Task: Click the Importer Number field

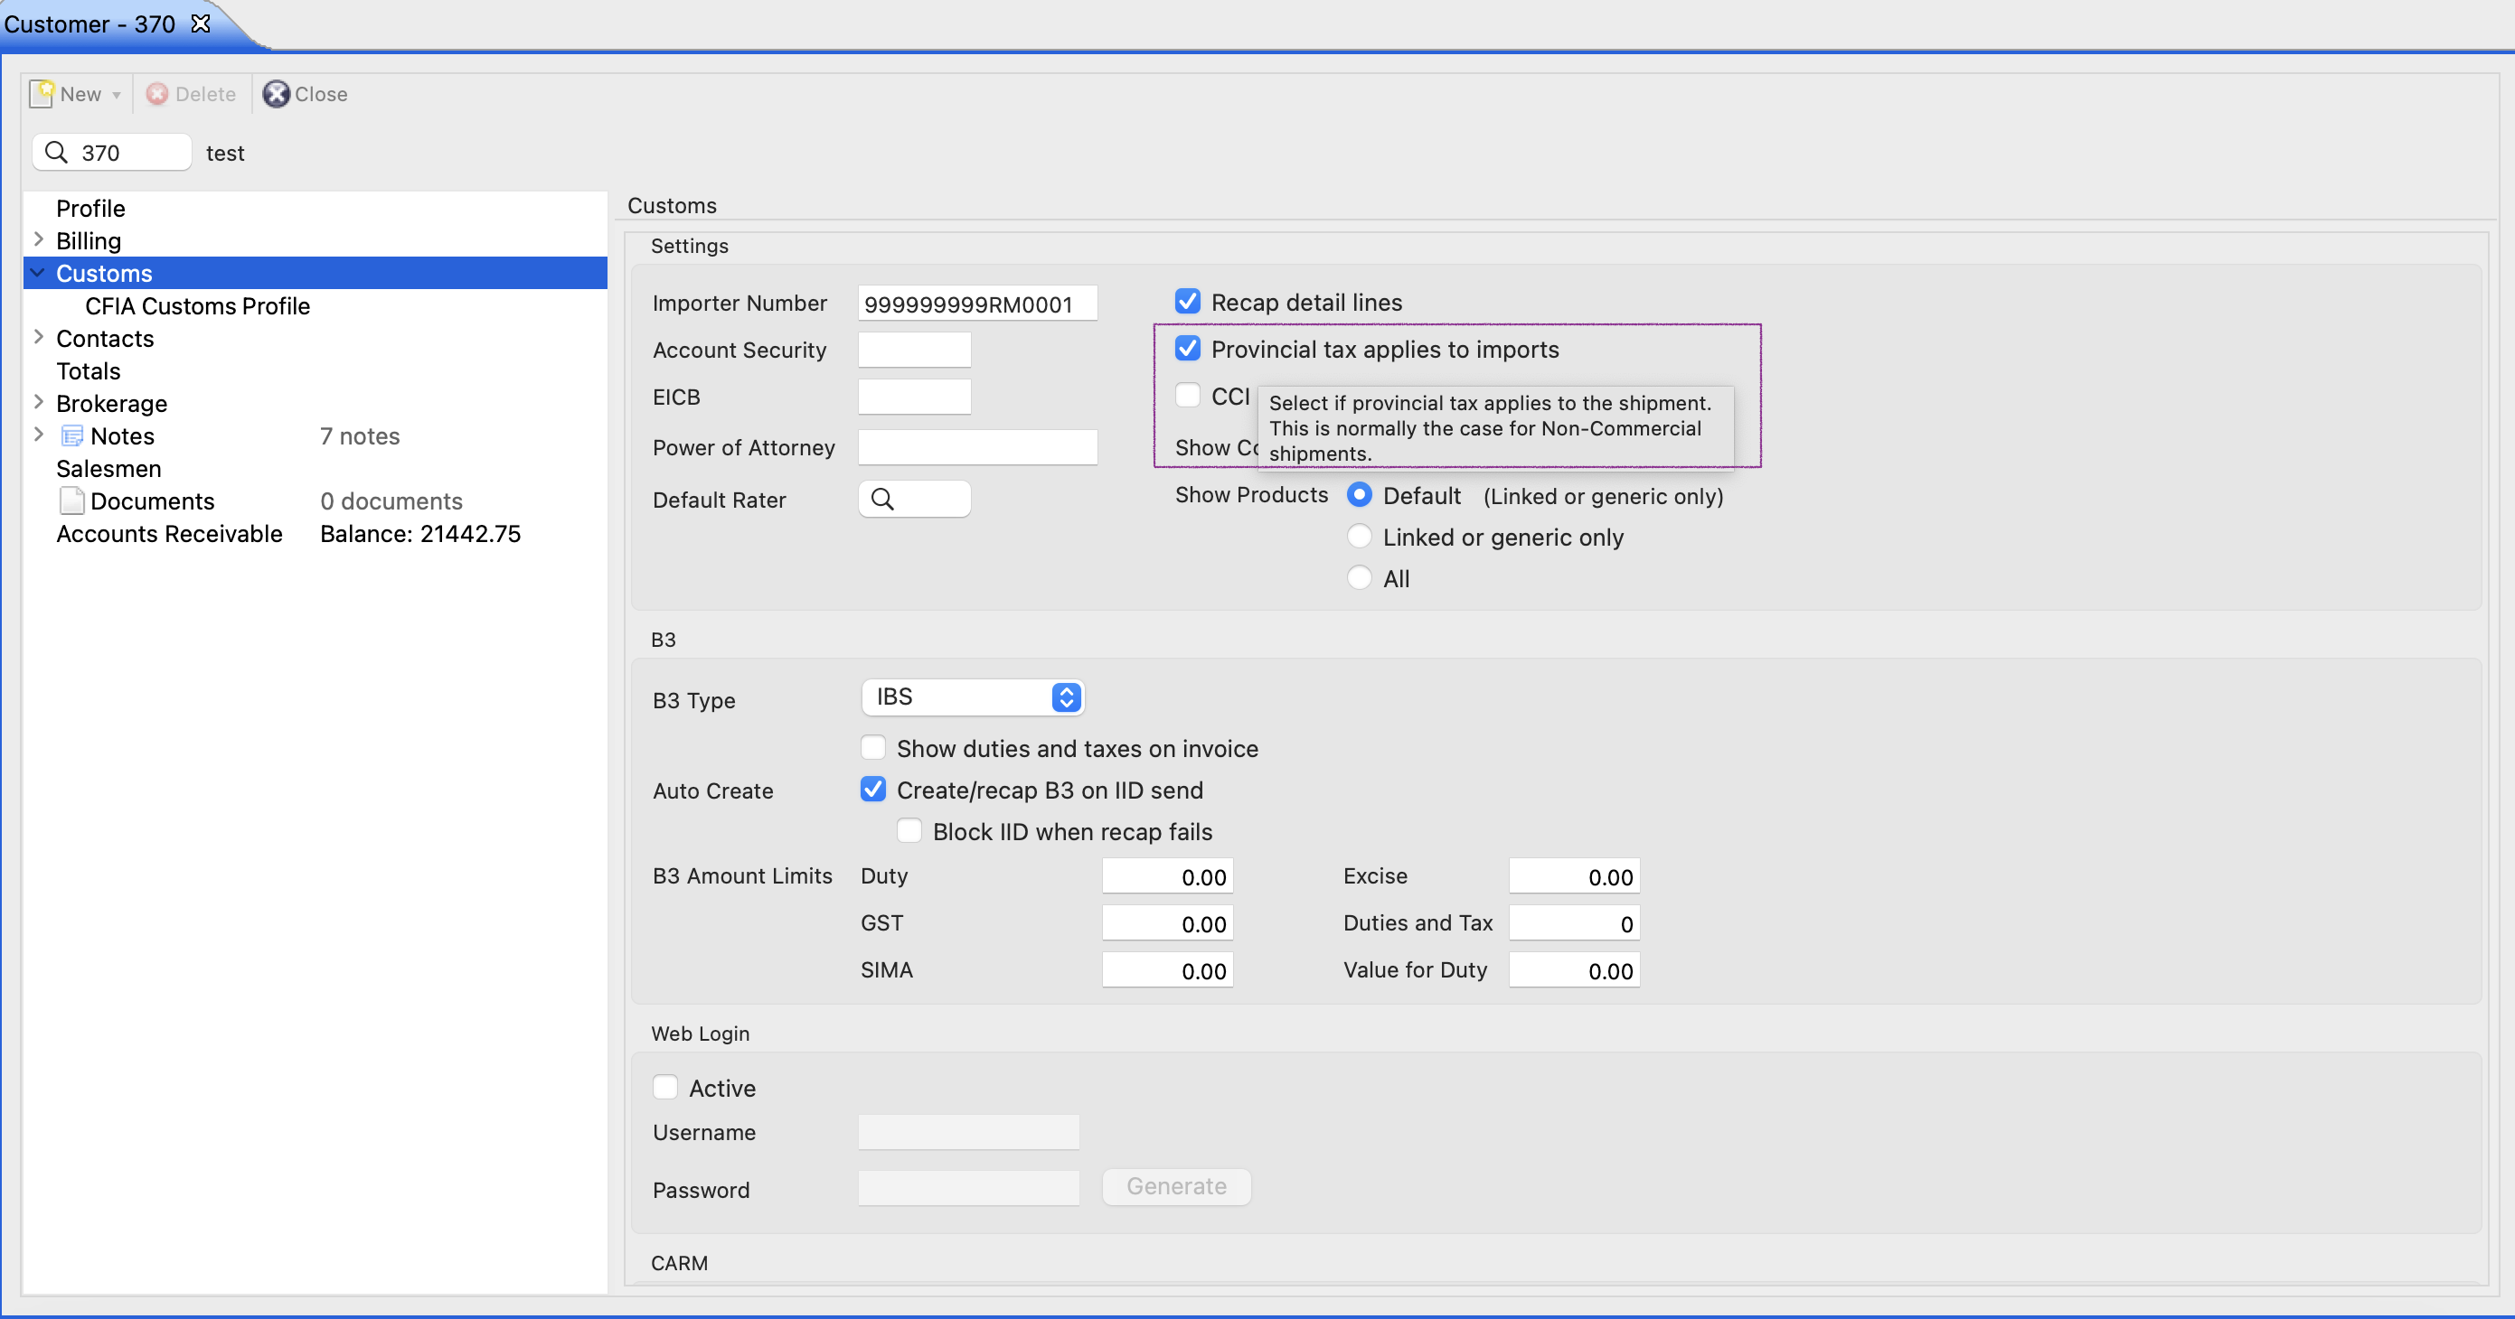Action: click(x=977, y=304)
